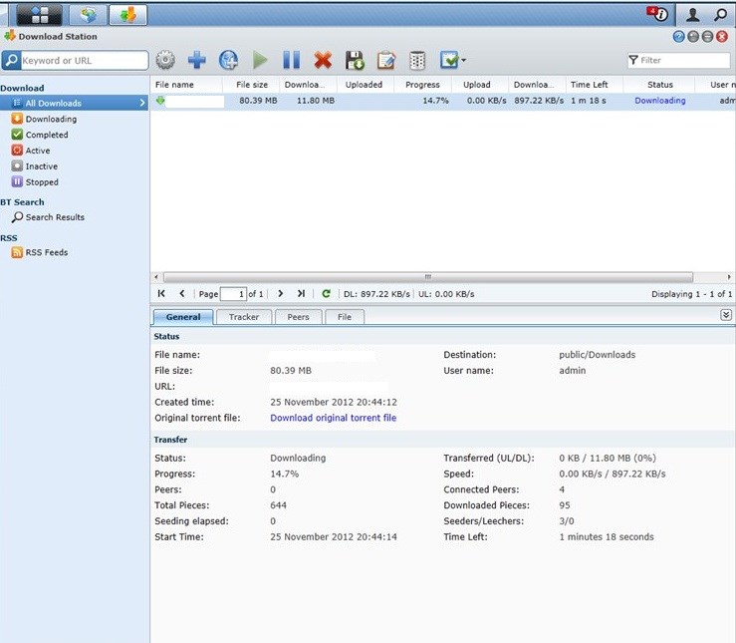
Task: Click Download original torrent file link
Action: click(x=334, y=418)
